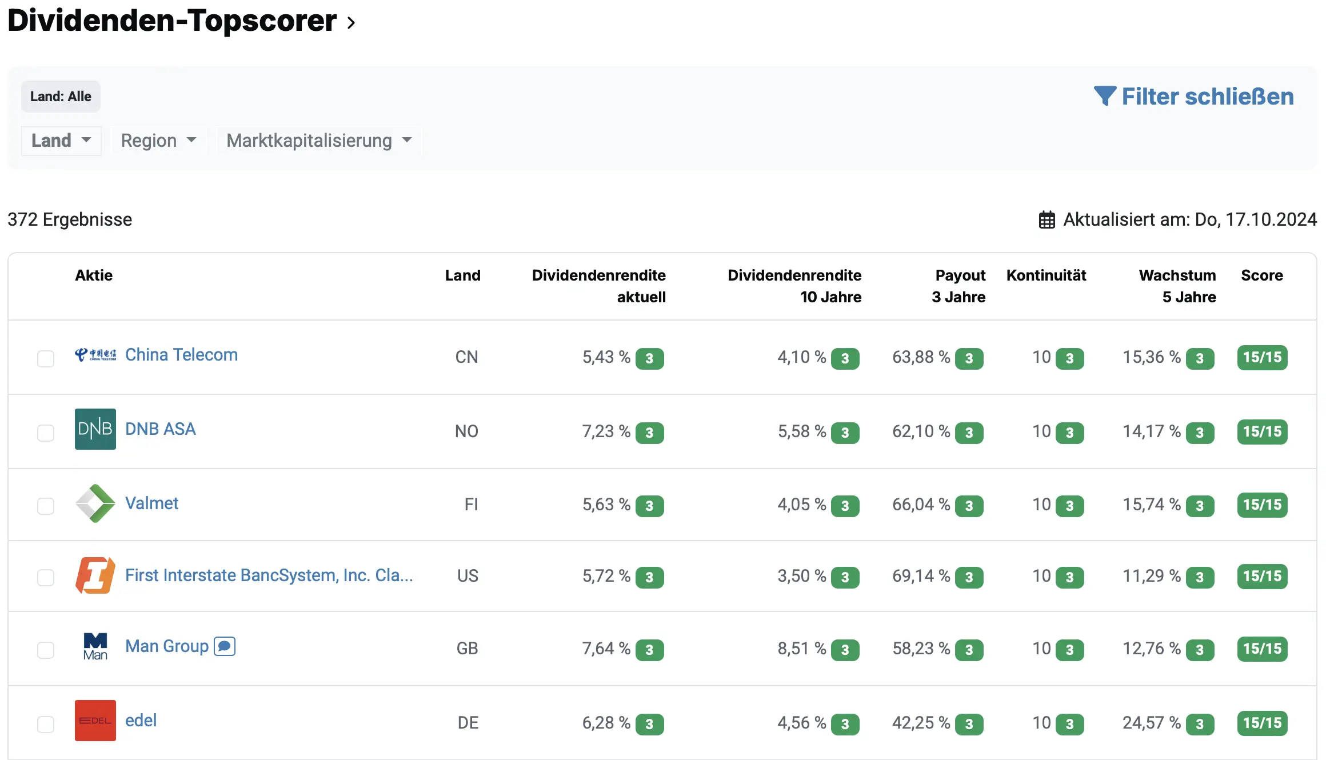Sort by the Score column header
This screenshot has height=760, width=1326.
[1262, 275]
